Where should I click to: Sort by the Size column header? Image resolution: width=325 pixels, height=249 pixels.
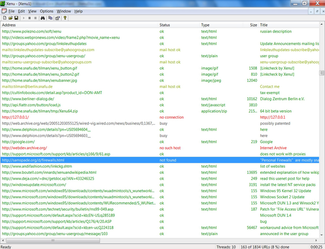251,25
